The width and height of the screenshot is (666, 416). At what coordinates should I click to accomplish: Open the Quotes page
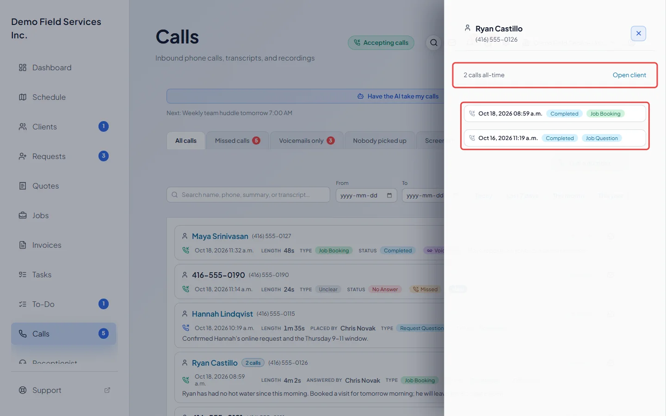pos(64,186)
